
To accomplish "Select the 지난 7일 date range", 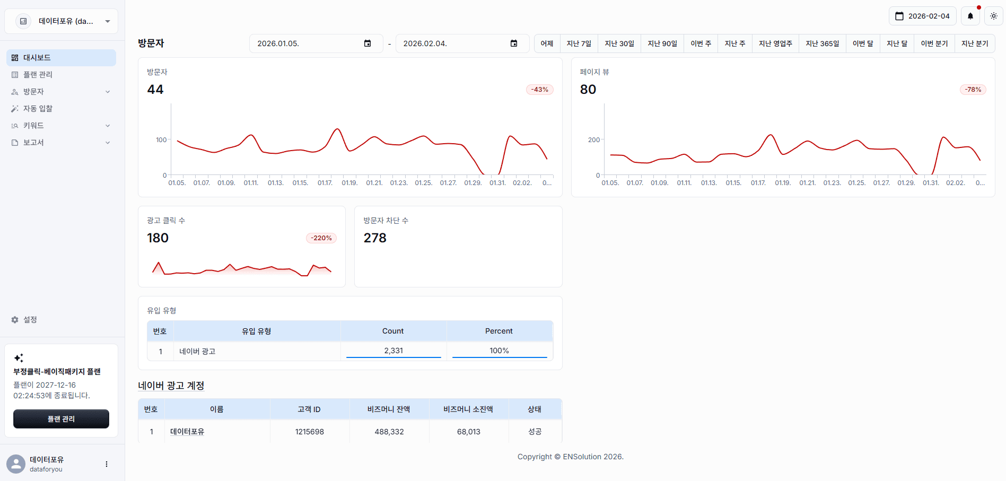I will click(579, 43).
